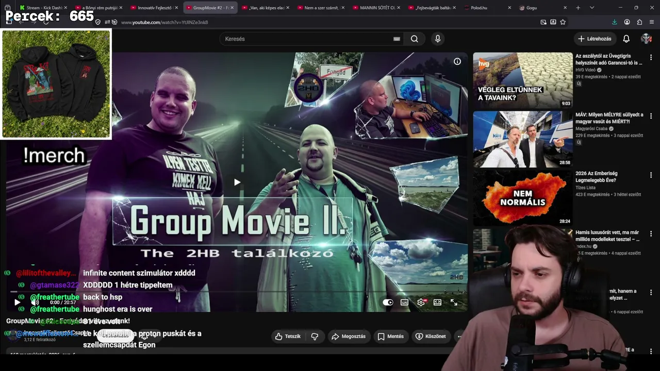Open the drought lakes video thumbnail
The height and width of the screenshot is (371, 660).
[523, 80]
